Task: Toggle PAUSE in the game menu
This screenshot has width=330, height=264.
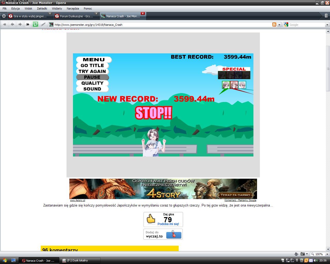Action: pyautogui.click(x=92, y=77)
